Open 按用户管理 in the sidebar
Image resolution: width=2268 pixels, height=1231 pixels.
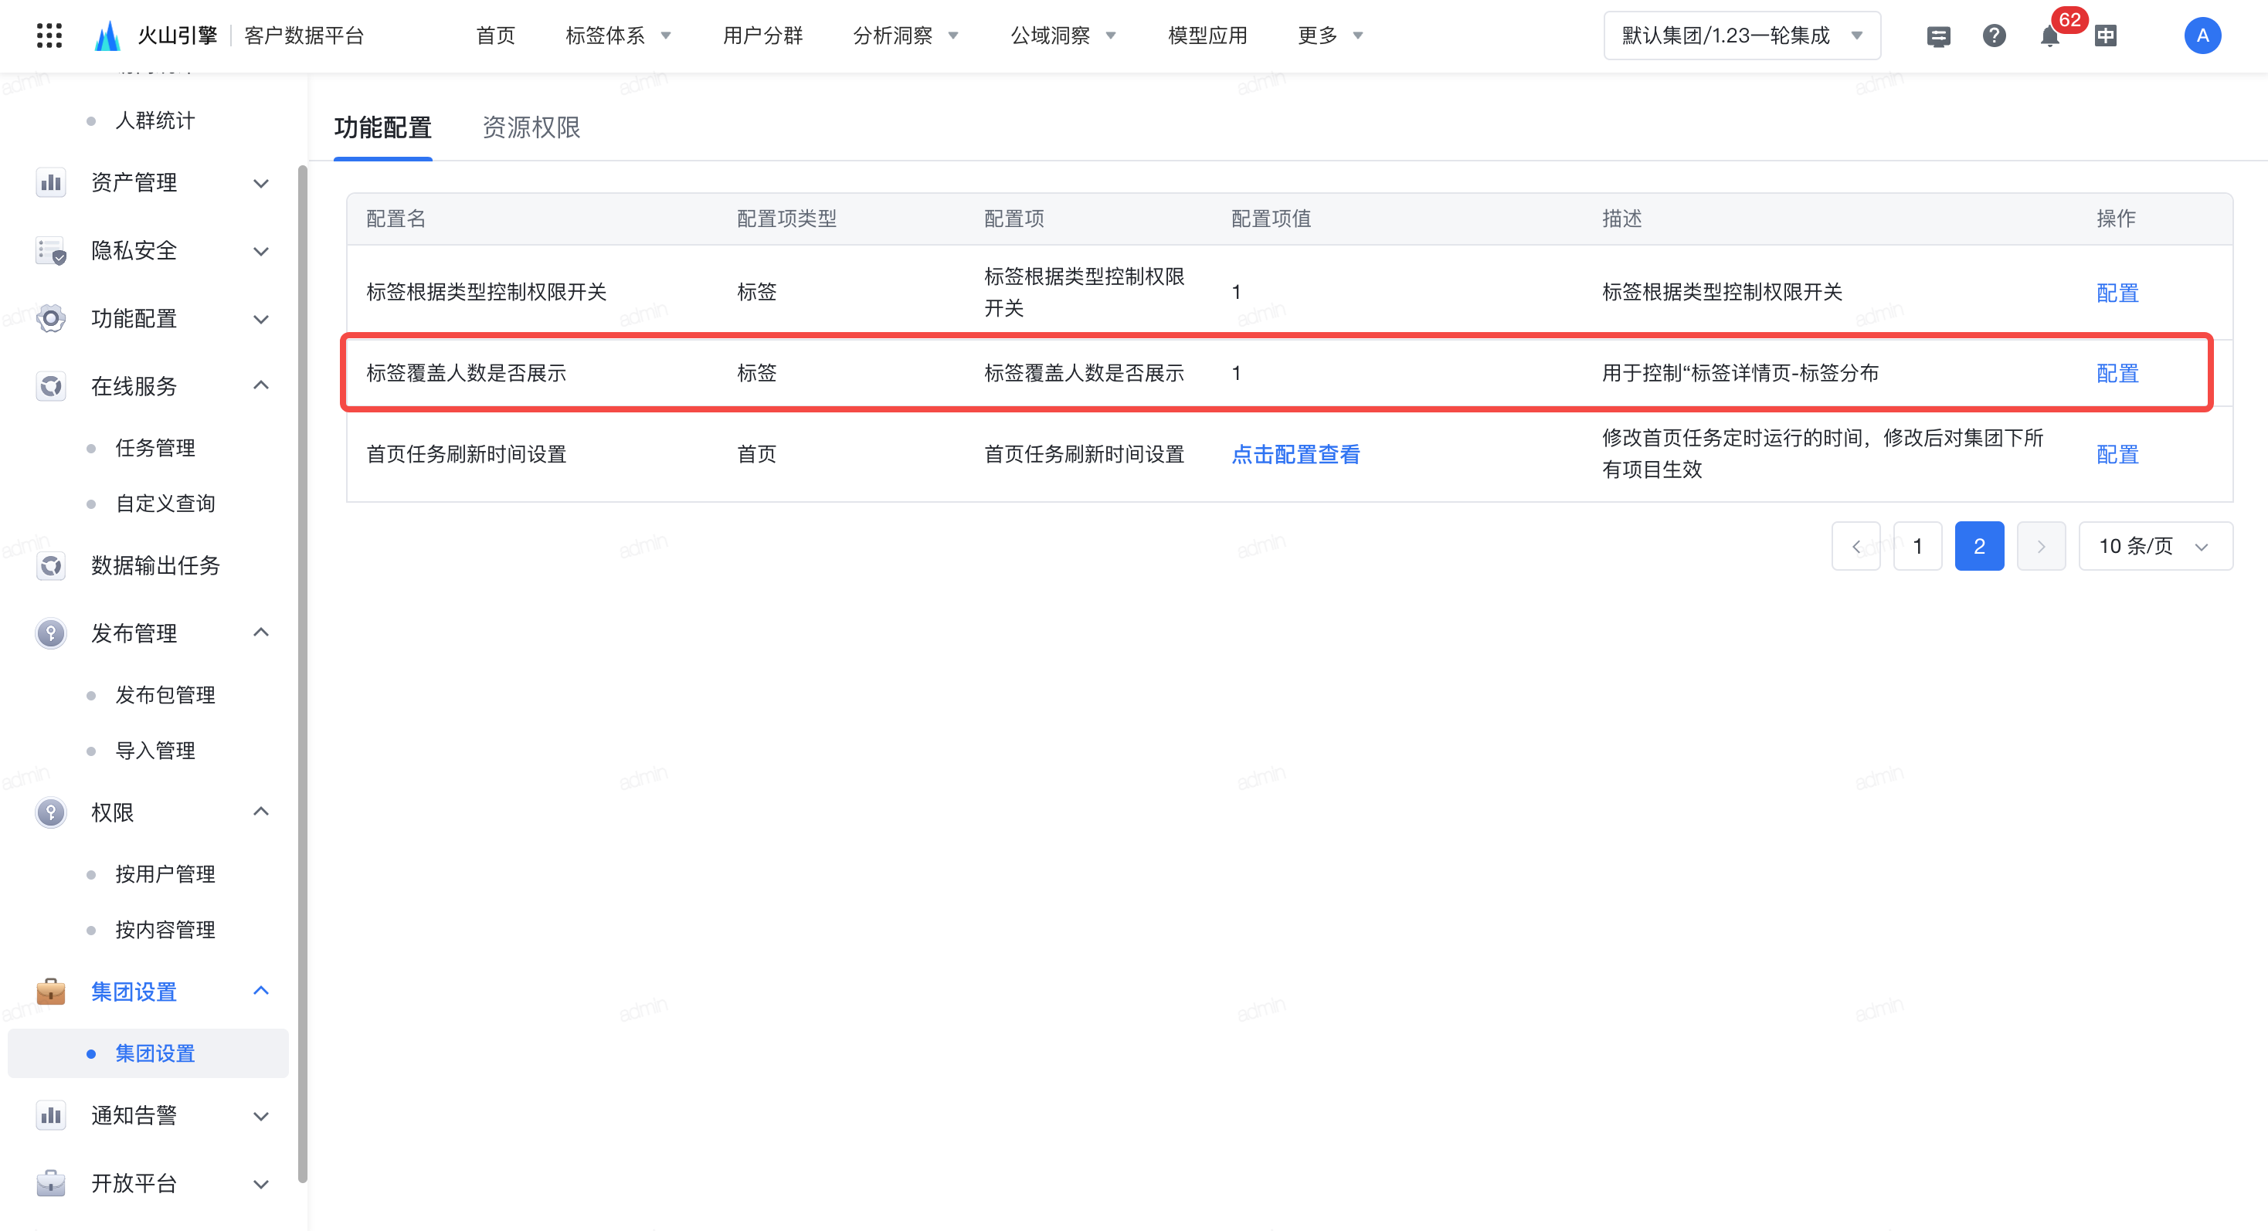[x=165, y=873]
